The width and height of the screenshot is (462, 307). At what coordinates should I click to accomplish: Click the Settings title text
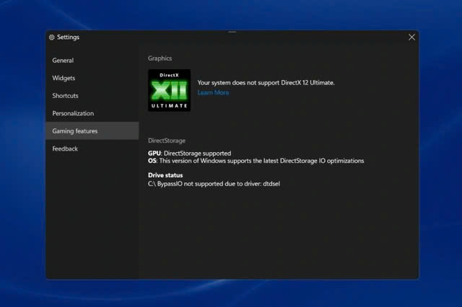(x=68, y=37)
